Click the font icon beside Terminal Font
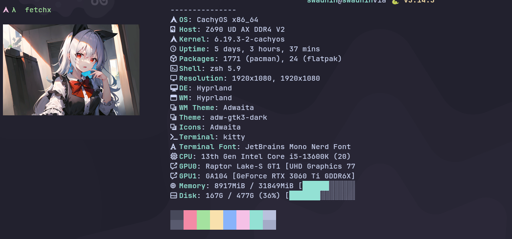Image resolution: width=512 pixels, height=239 pixels. pos(173,147)
